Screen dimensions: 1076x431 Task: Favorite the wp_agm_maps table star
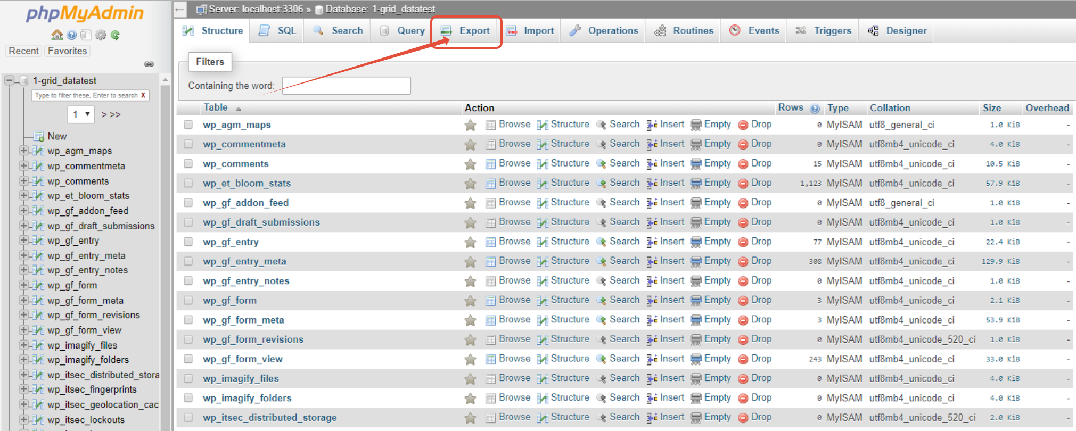pyautogui.click(x=470, y=125)
